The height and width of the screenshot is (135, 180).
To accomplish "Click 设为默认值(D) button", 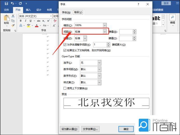I will click(x=70, y=129).
